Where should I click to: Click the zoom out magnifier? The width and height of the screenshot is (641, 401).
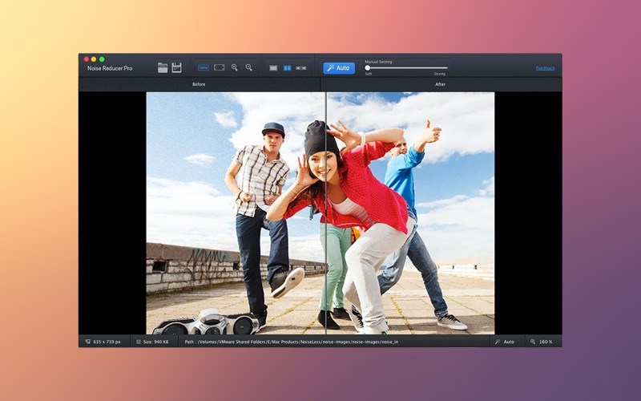point(249,68)
